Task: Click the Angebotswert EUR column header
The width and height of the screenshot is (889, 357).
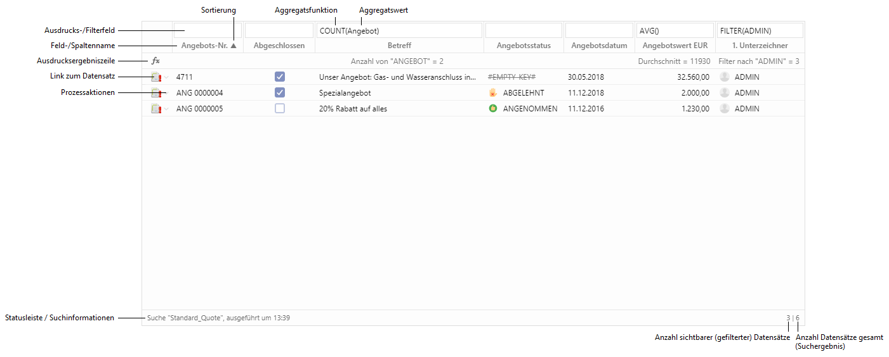Action: click(675, 46)
